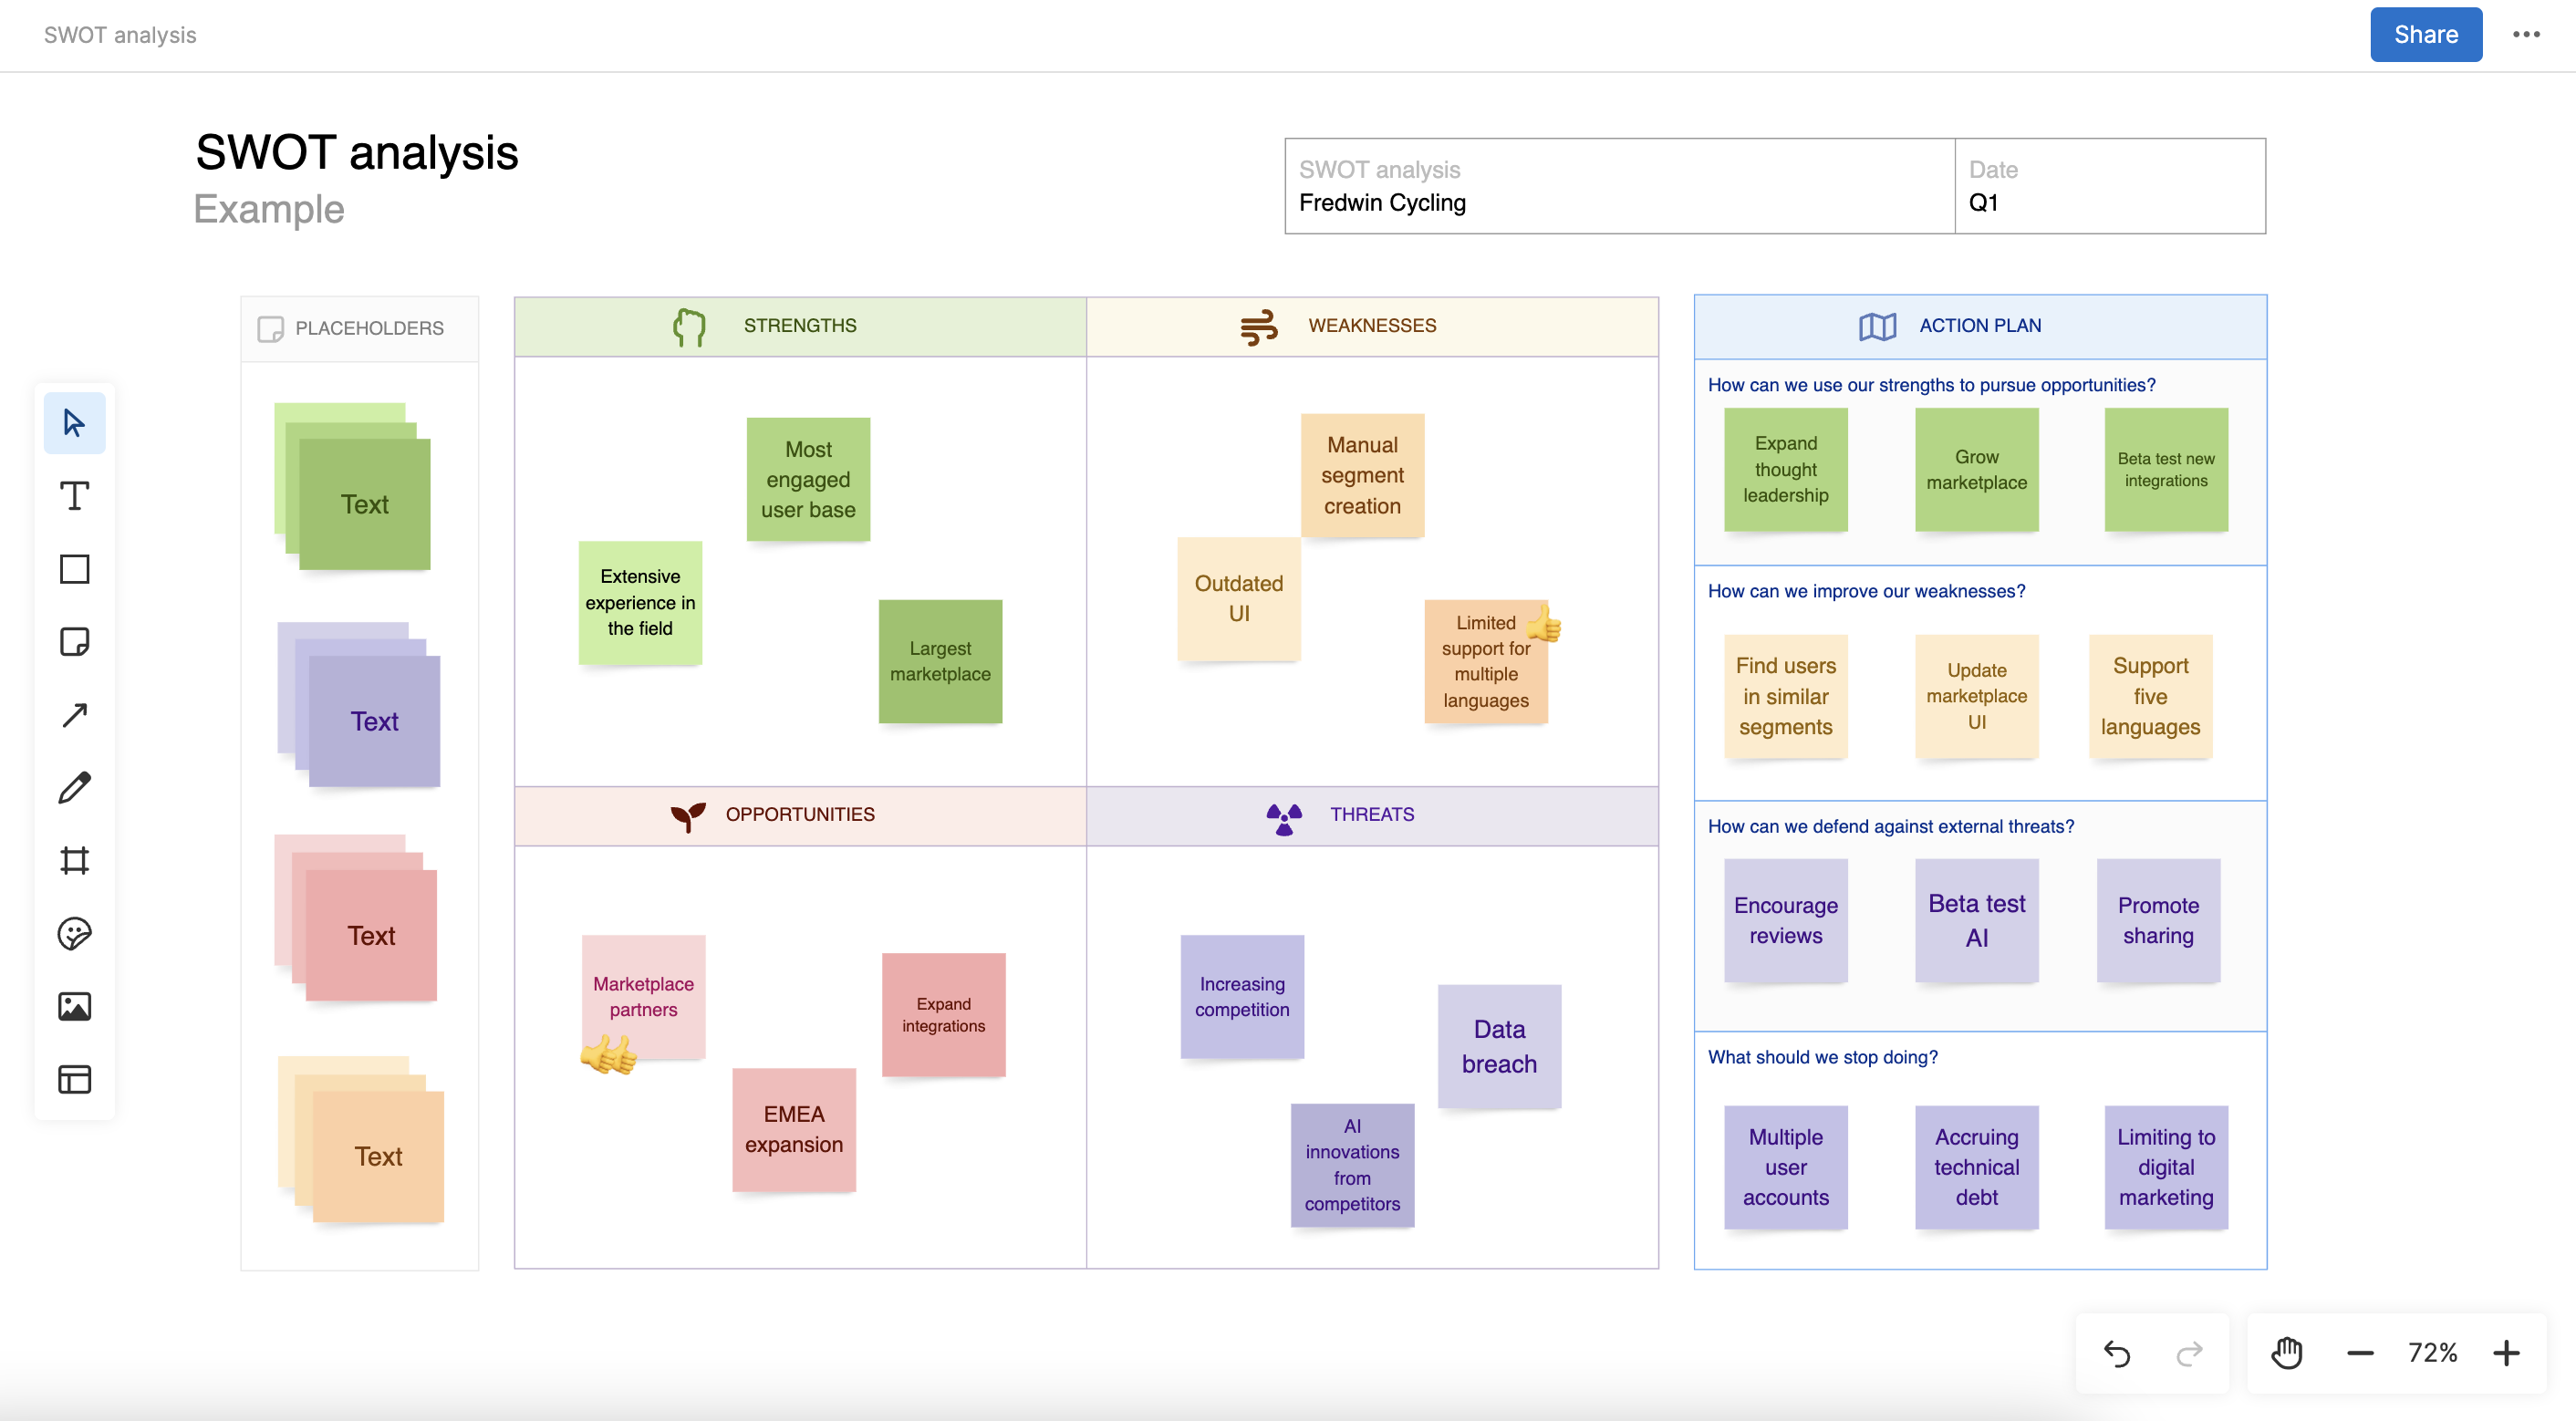Undo the last action
The height and width of the screenshot is (1421, 2576).
2117,1353
